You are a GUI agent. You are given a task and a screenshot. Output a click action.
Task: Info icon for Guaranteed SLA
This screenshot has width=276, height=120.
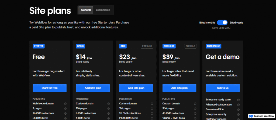pos(238,110)
